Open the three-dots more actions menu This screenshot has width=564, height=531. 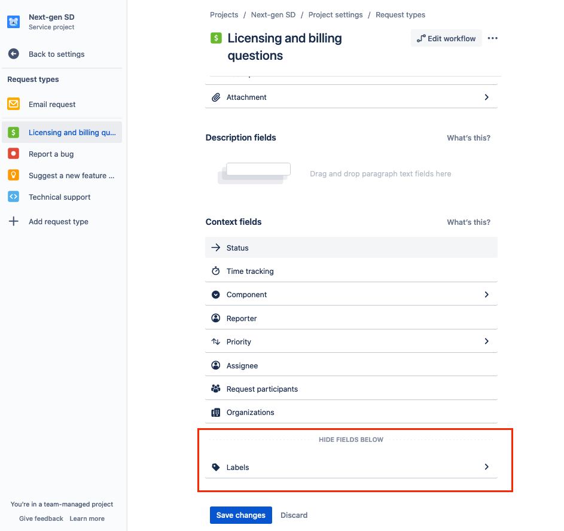(492, 38)
